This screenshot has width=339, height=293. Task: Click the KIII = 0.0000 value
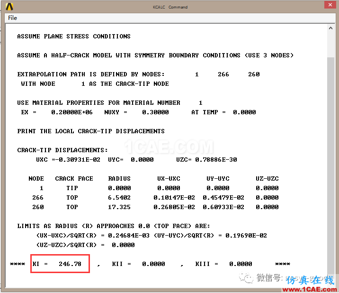click(x=223, y=264)
